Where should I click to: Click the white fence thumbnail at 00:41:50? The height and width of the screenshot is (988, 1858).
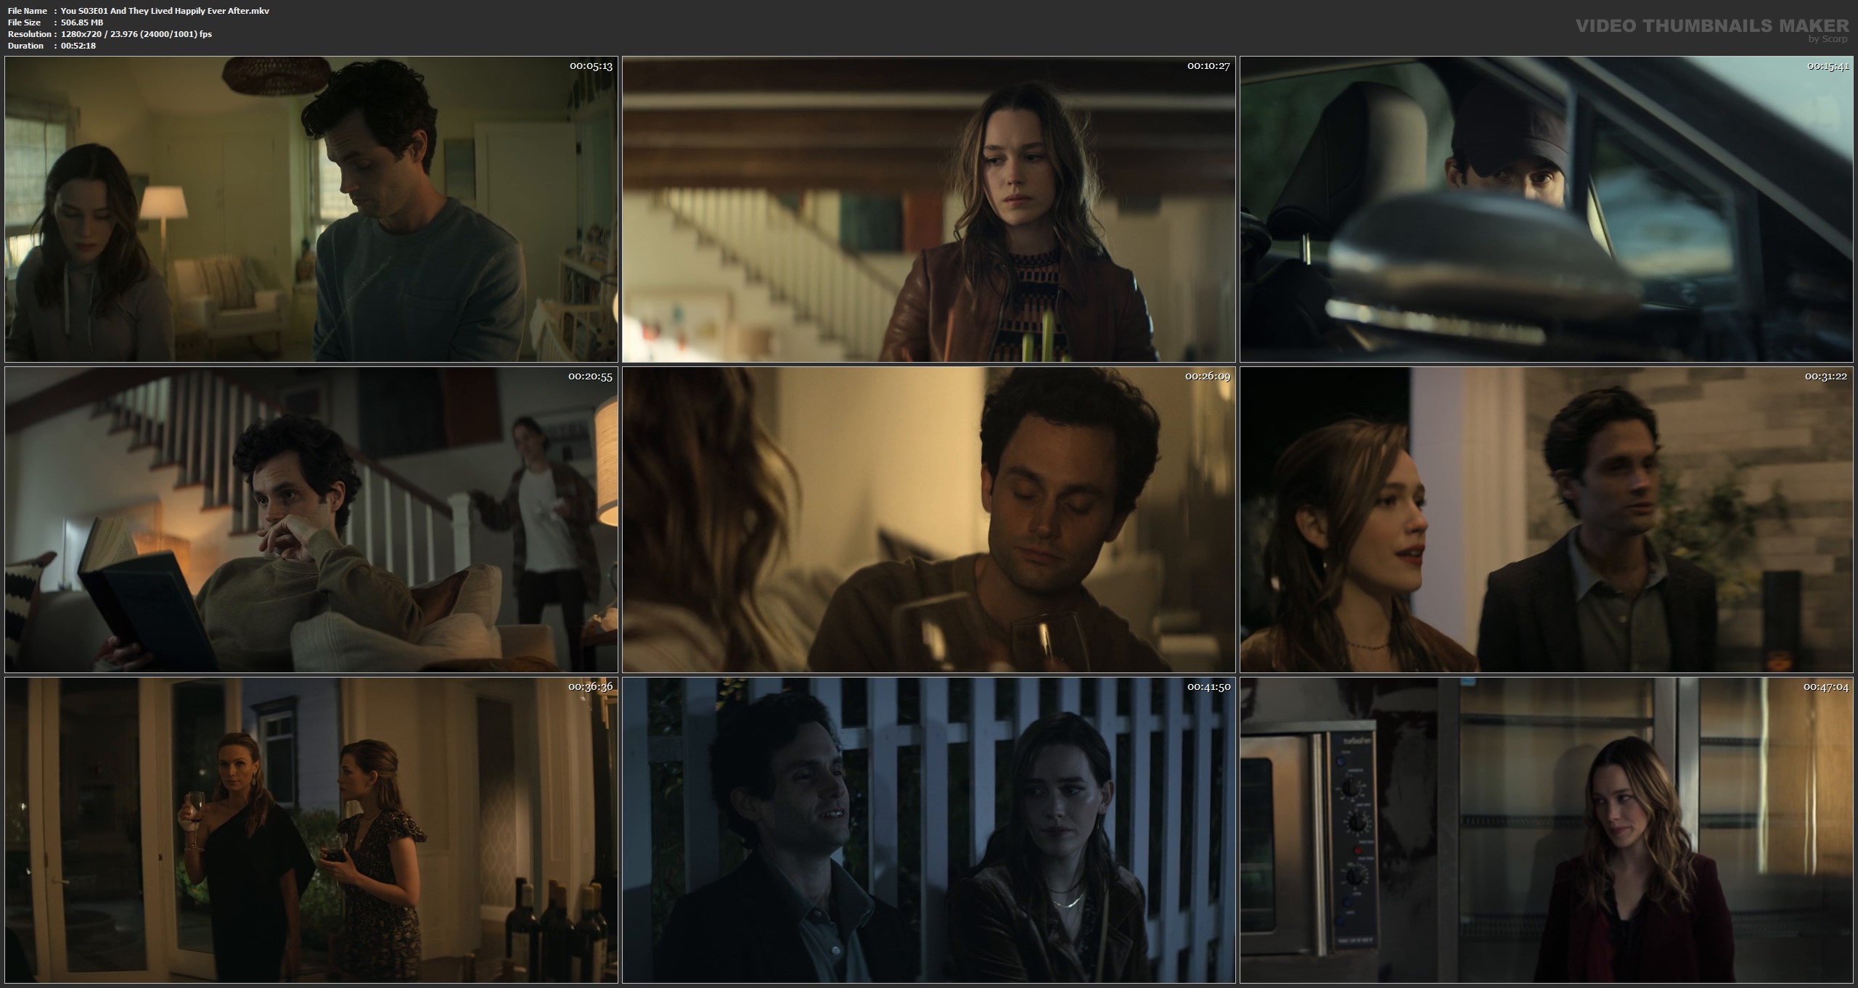[x=928, y=830]
